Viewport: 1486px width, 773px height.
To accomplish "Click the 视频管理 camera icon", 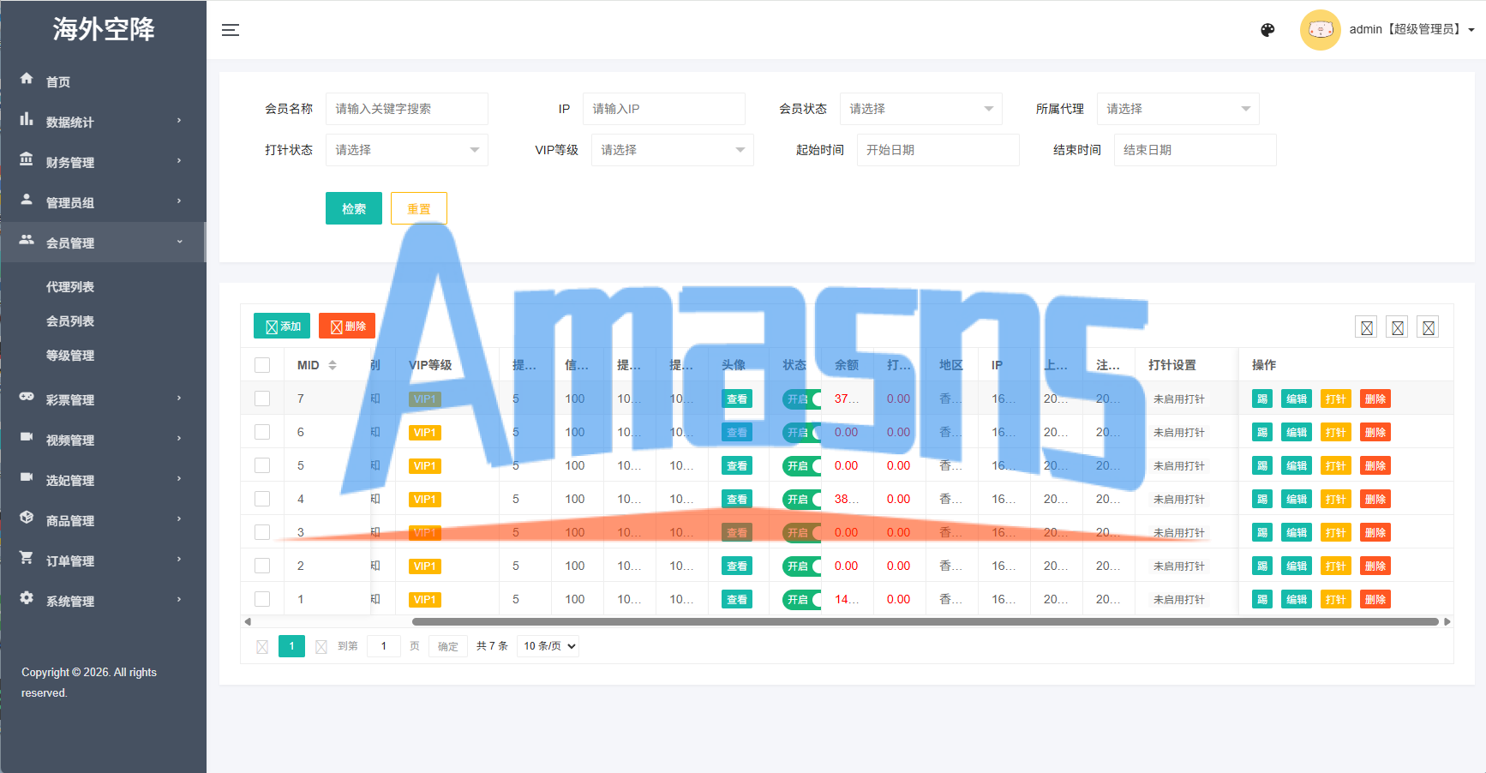I will [27, 437].
